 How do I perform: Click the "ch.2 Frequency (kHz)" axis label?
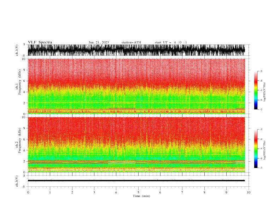click(x=18, y=140)
